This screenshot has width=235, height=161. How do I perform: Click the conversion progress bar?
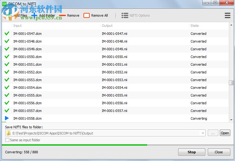click(117, 145)
